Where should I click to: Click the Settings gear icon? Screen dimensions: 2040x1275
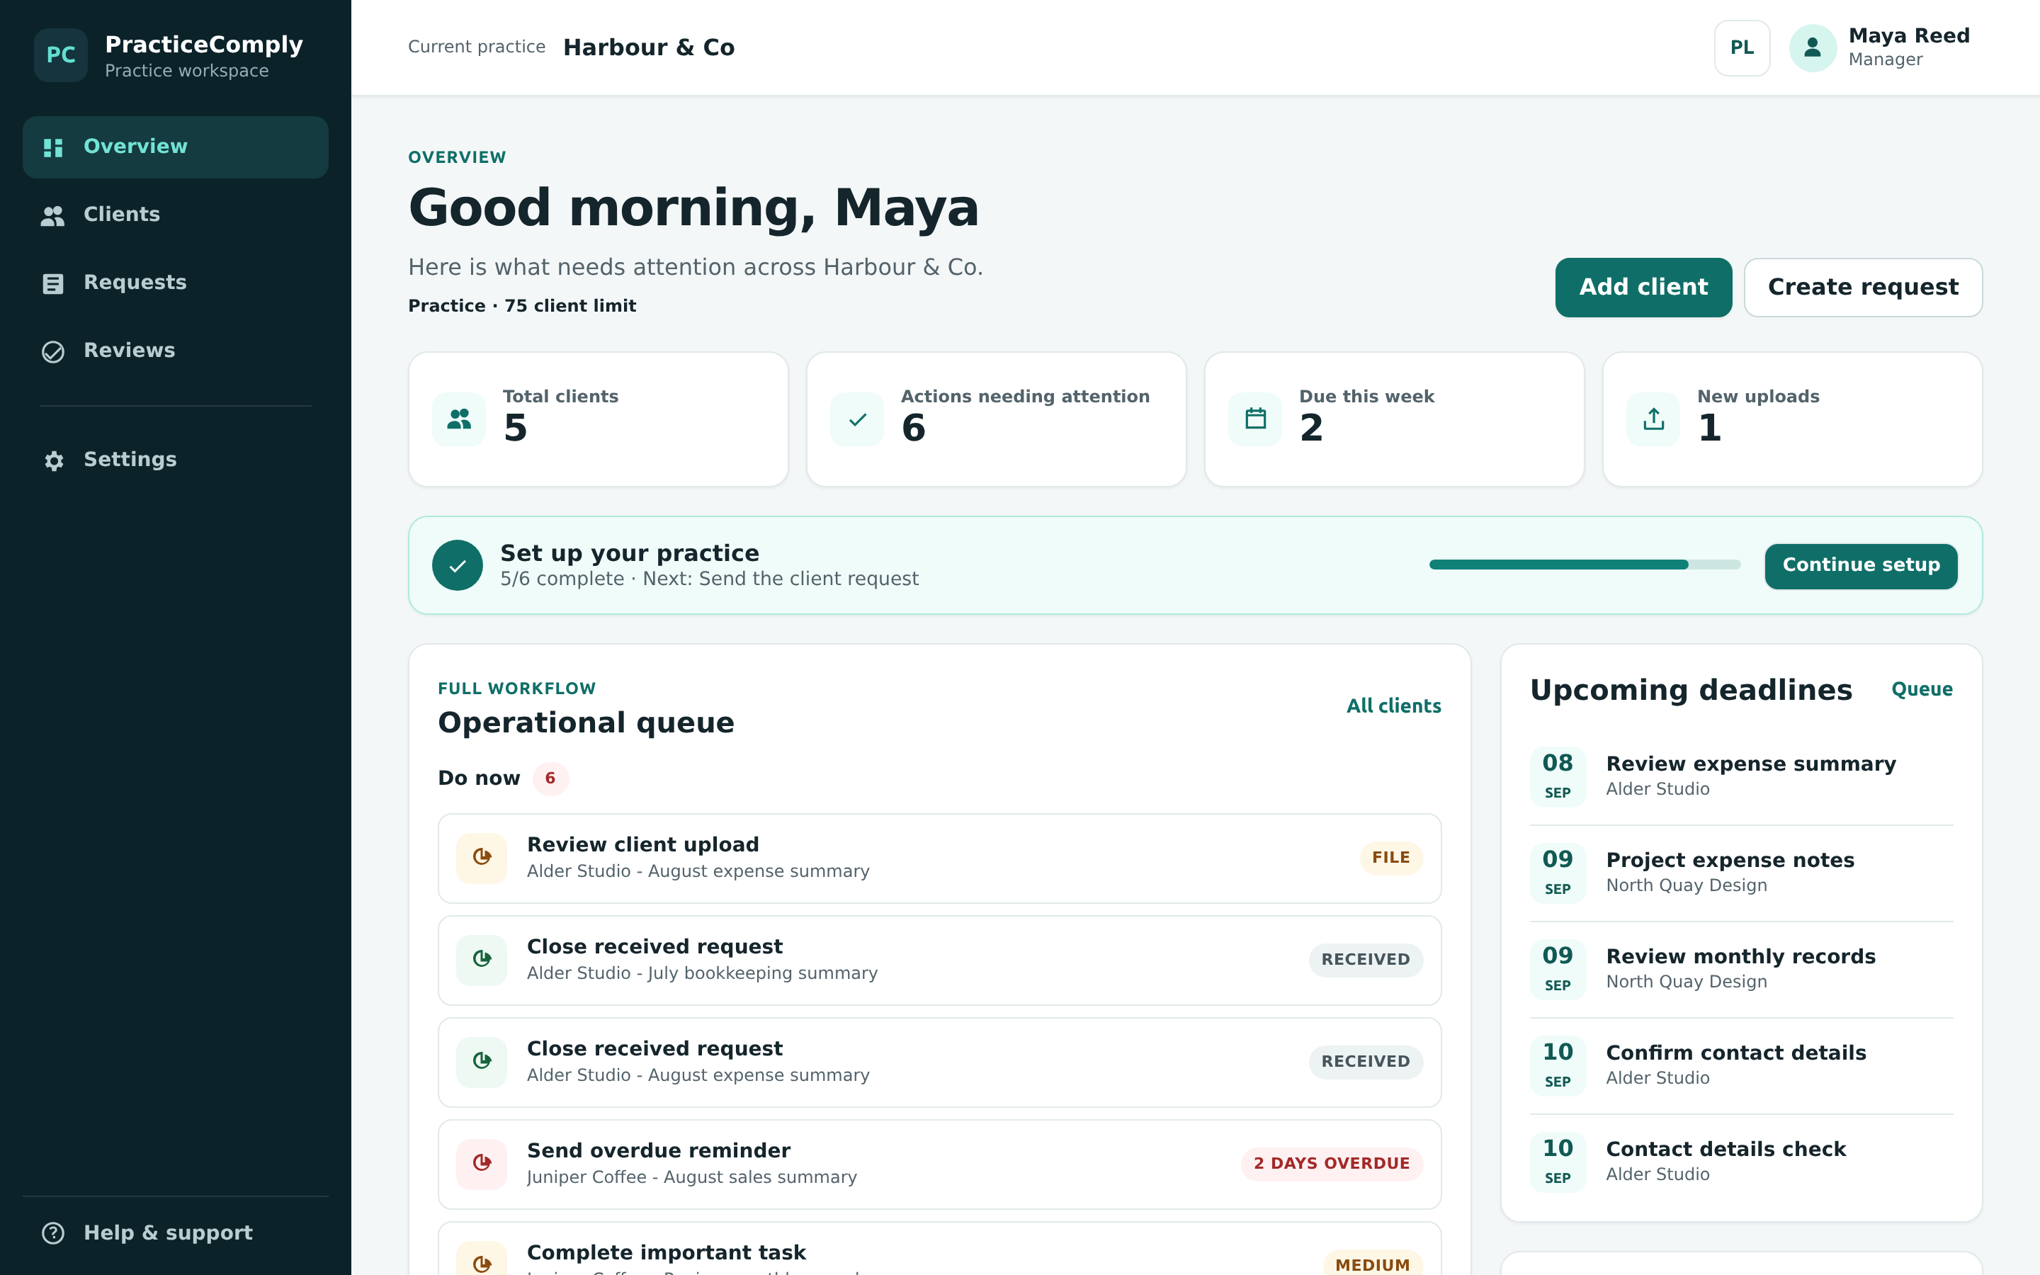point(53,460)
